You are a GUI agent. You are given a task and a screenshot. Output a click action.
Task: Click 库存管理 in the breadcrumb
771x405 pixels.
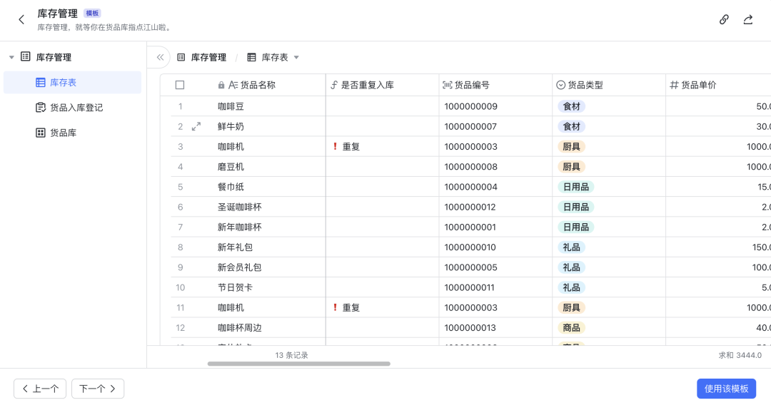(208, 58)
